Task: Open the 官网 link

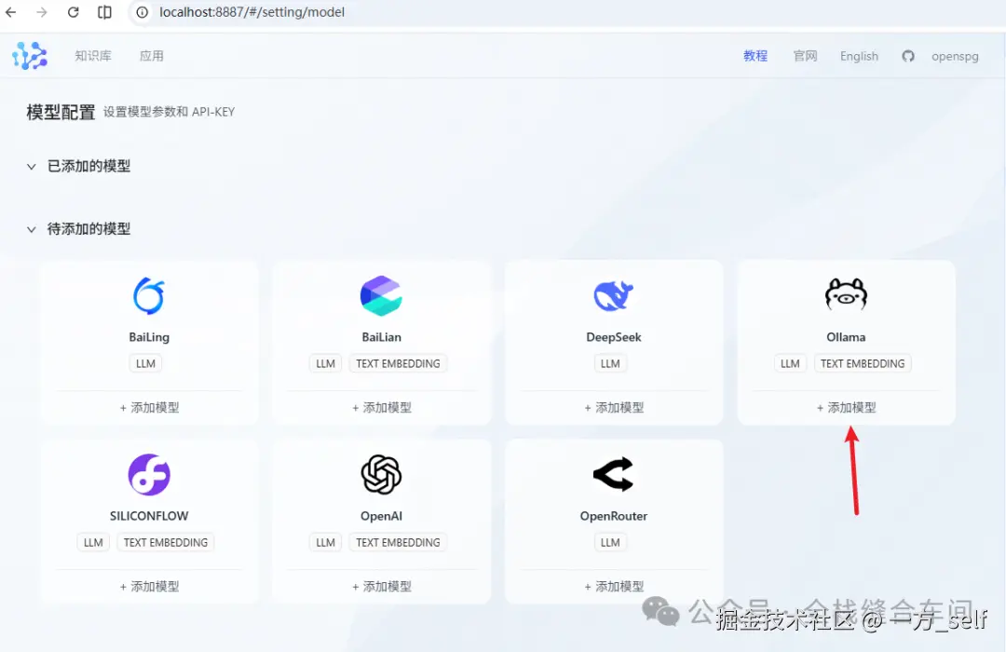Action: 805,56
